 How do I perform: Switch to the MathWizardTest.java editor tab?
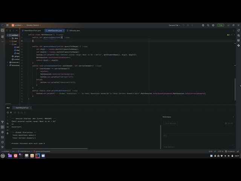point(32,31)
